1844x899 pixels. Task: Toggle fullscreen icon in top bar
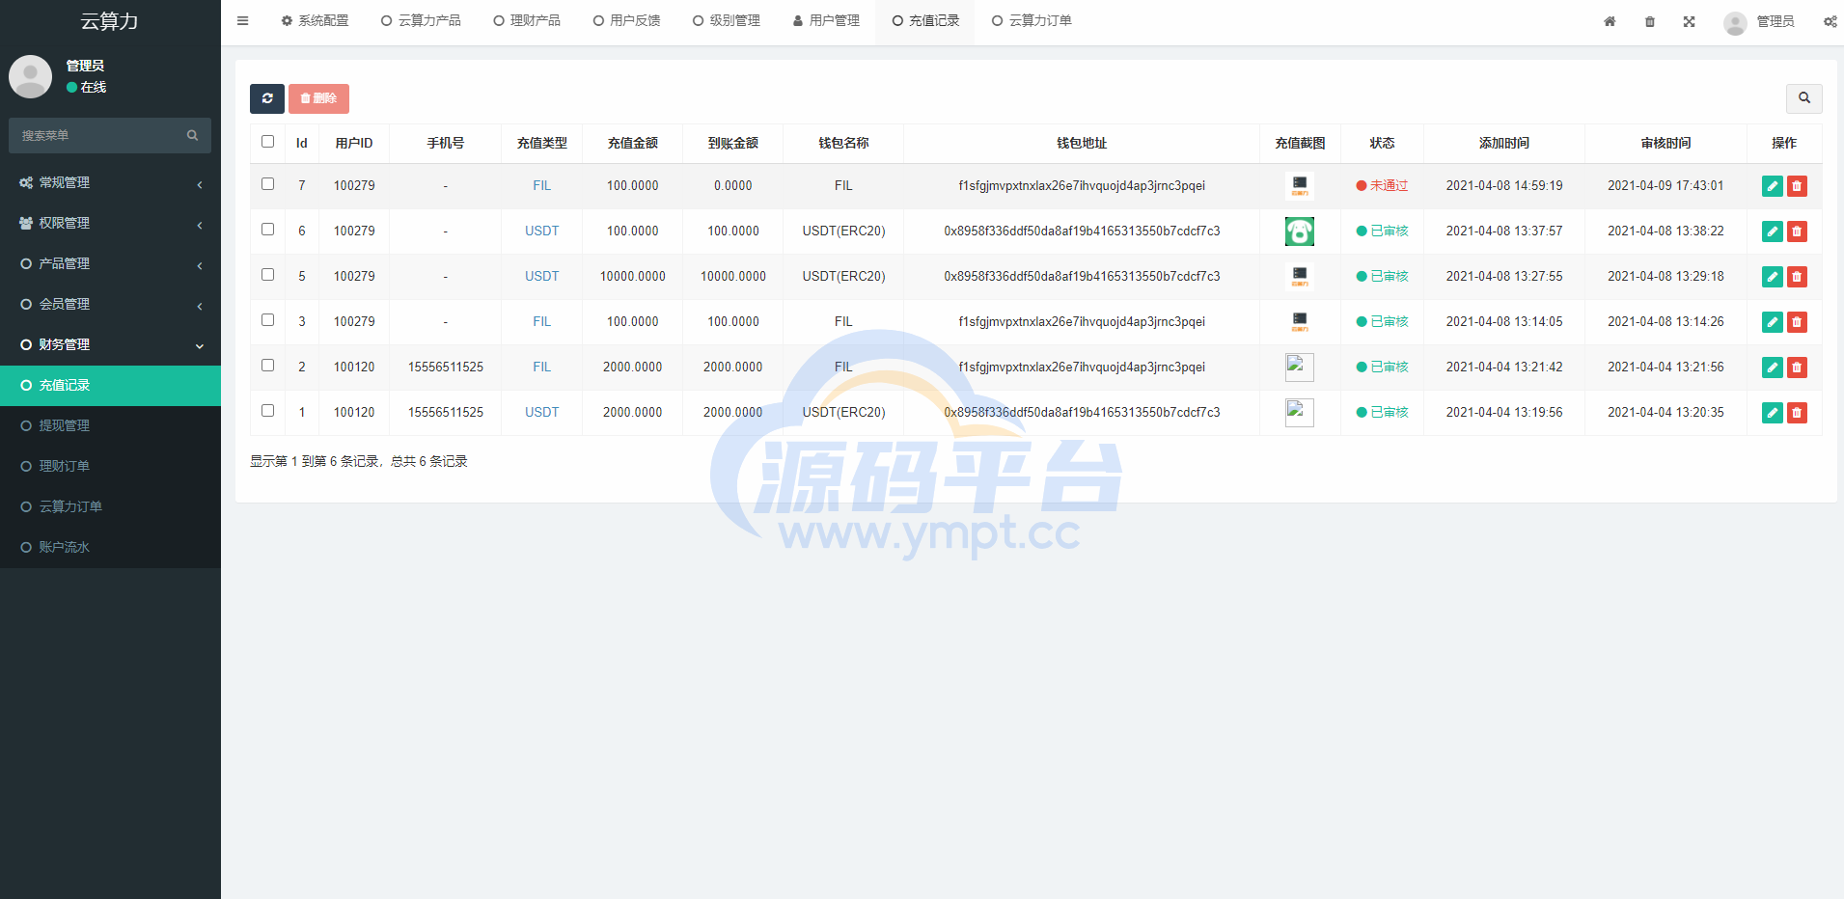tap(1690, 21)
